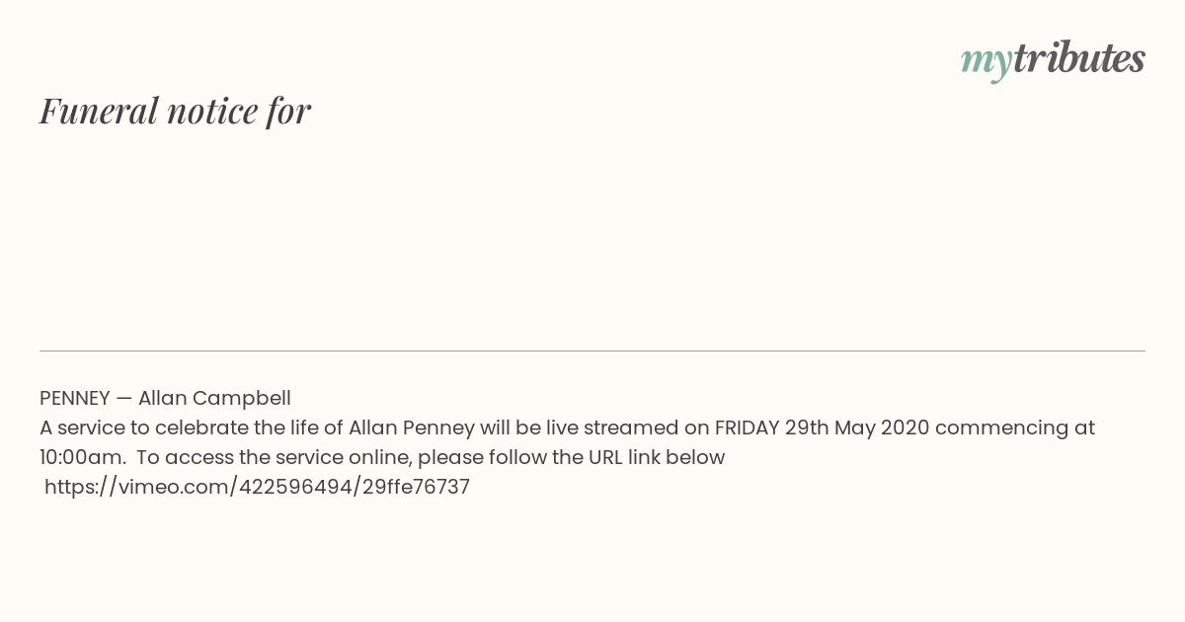Click the "Funeral notice for" heading
The image size is (1185, 622).
[x=175, y=111]
